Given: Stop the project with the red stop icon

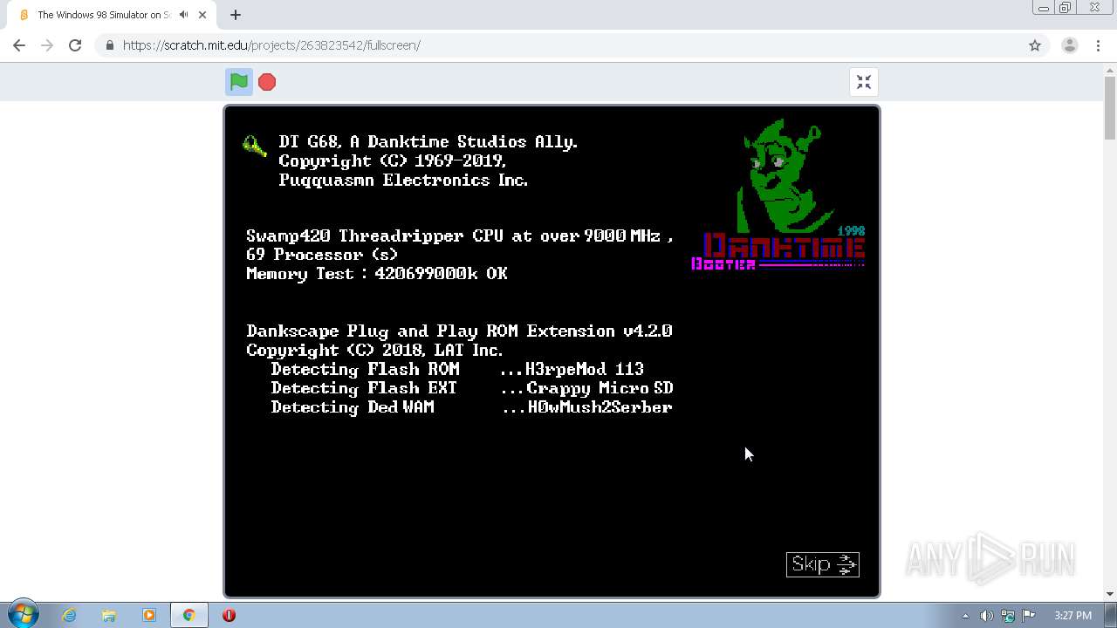Looking at the screenshot, I should [267, 82].
